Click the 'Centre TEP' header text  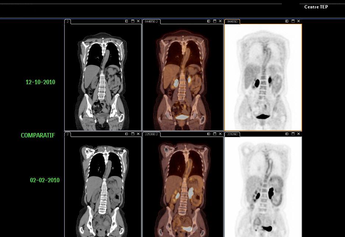point(316,7)
